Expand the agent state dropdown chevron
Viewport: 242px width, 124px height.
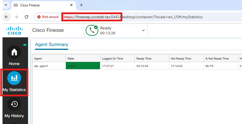click(x=143, y=30)
